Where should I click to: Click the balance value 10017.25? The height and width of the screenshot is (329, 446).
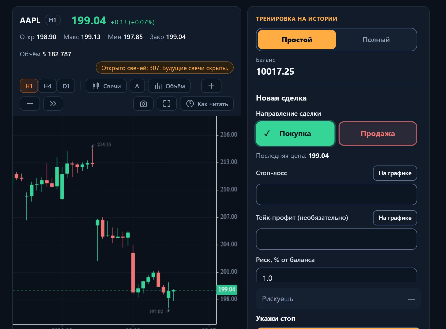[275, 72]
